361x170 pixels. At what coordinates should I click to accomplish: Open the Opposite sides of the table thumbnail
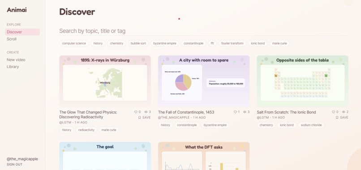[x=302, y=81]
